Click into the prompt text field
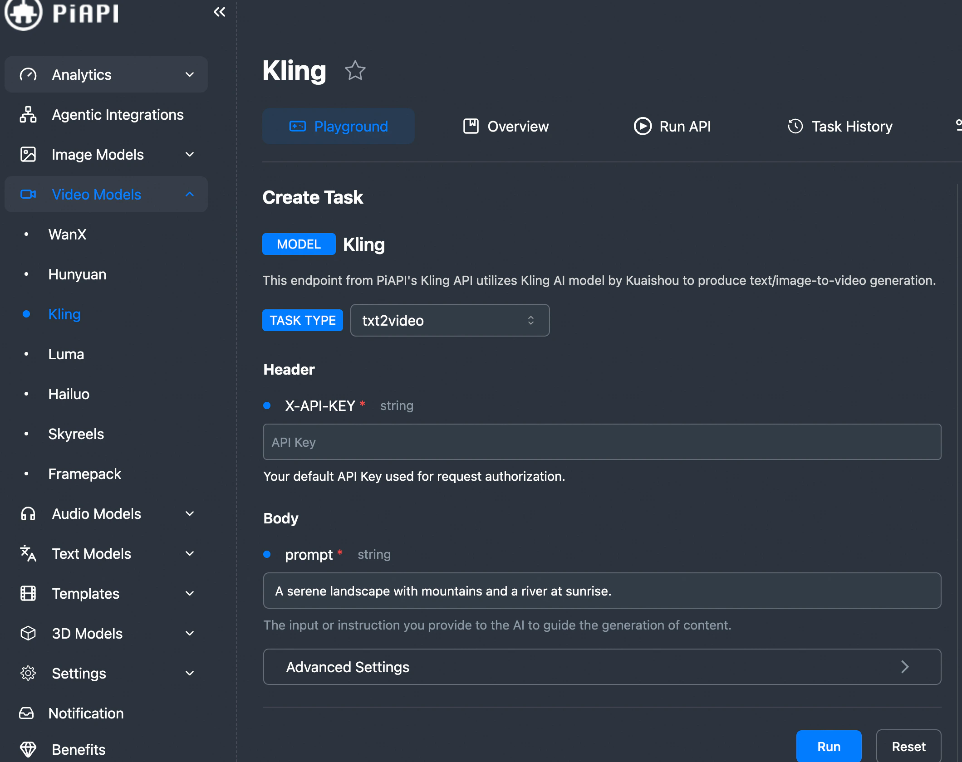The width and height of the screenshot is (962, 762). tap(602, 591)
